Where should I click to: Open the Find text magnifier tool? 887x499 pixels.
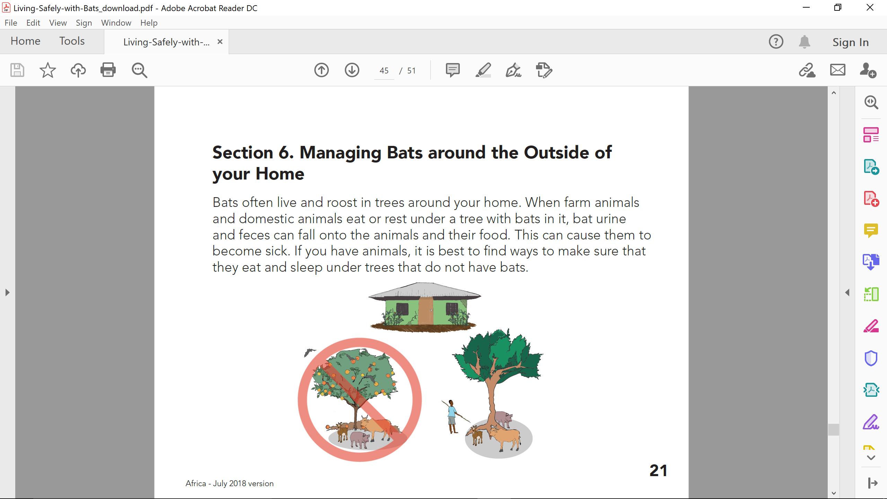point(139,70)
